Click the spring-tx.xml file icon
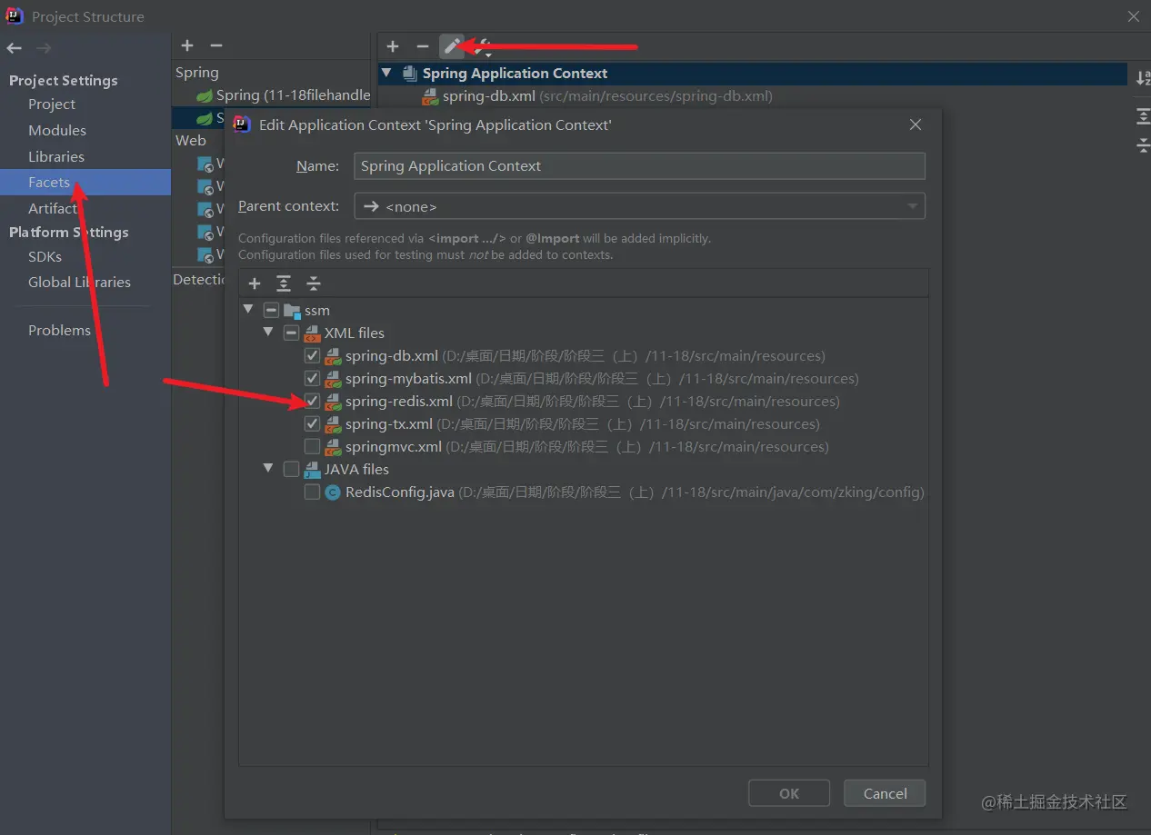This screenshot has width=1151, height=835. tap(333, 424)
